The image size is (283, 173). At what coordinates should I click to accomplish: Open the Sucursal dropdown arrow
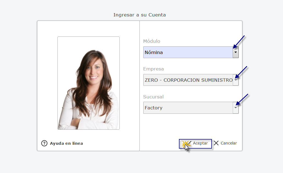(x=236, y=108)
